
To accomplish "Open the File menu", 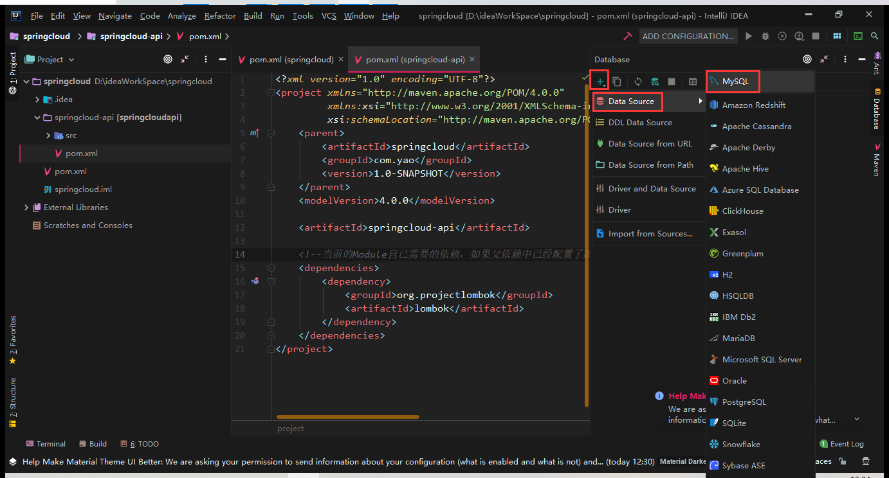I will click(x=37, y=15).
